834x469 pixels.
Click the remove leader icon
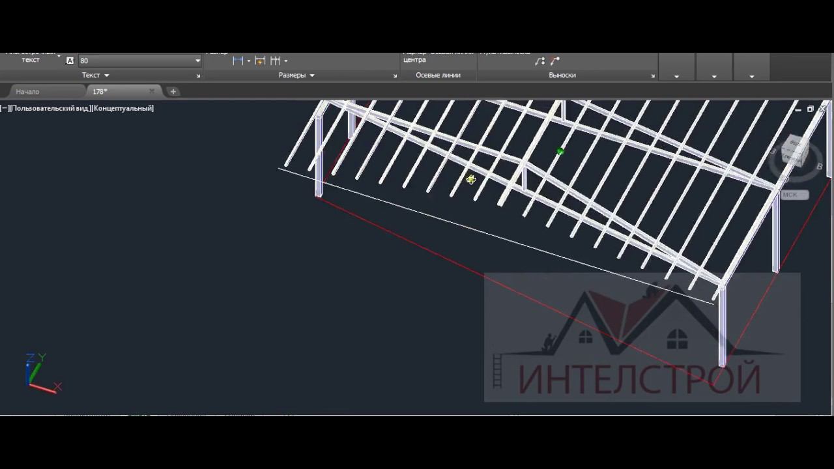click(555, 61)
